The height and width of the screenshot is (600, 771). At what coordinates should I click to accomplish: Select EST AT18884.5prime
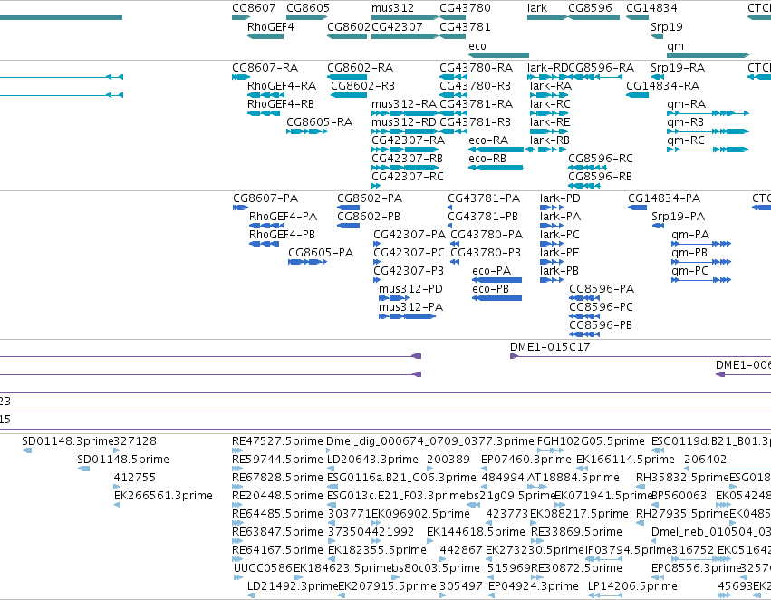(x=573, y=478)
